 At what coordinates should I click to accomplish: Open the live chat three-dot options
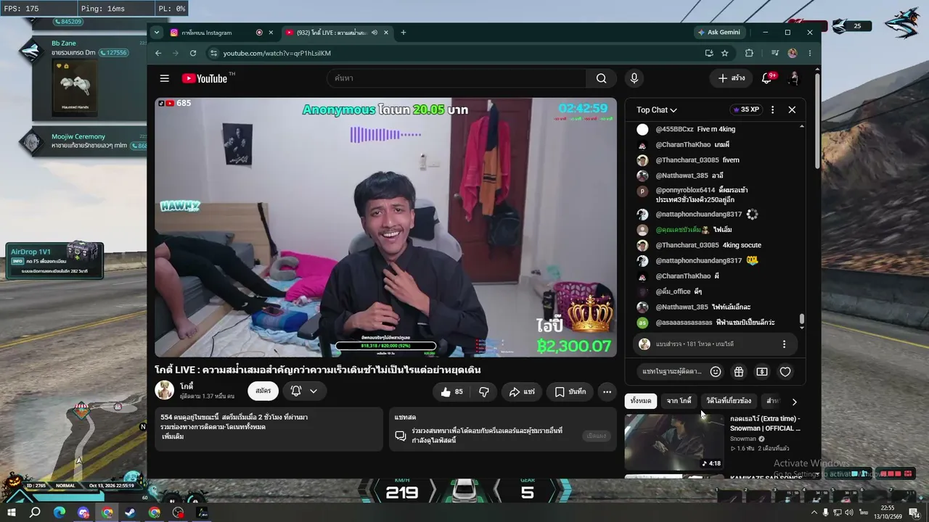[x=772, y=109]
